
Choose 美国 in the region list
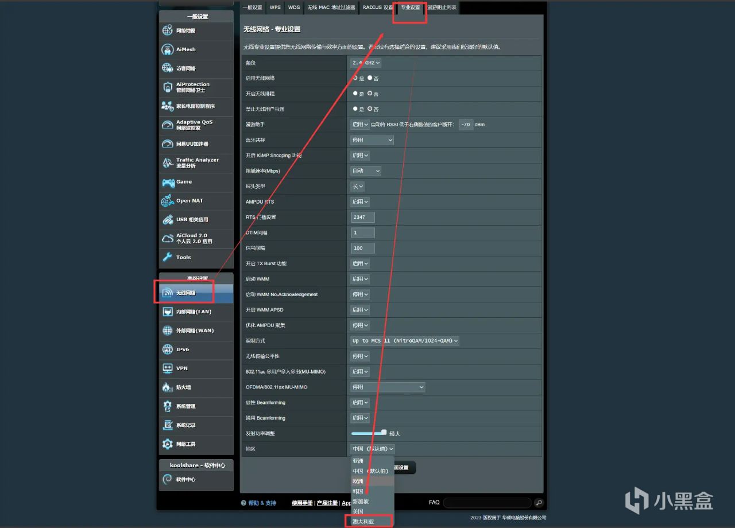372,511
